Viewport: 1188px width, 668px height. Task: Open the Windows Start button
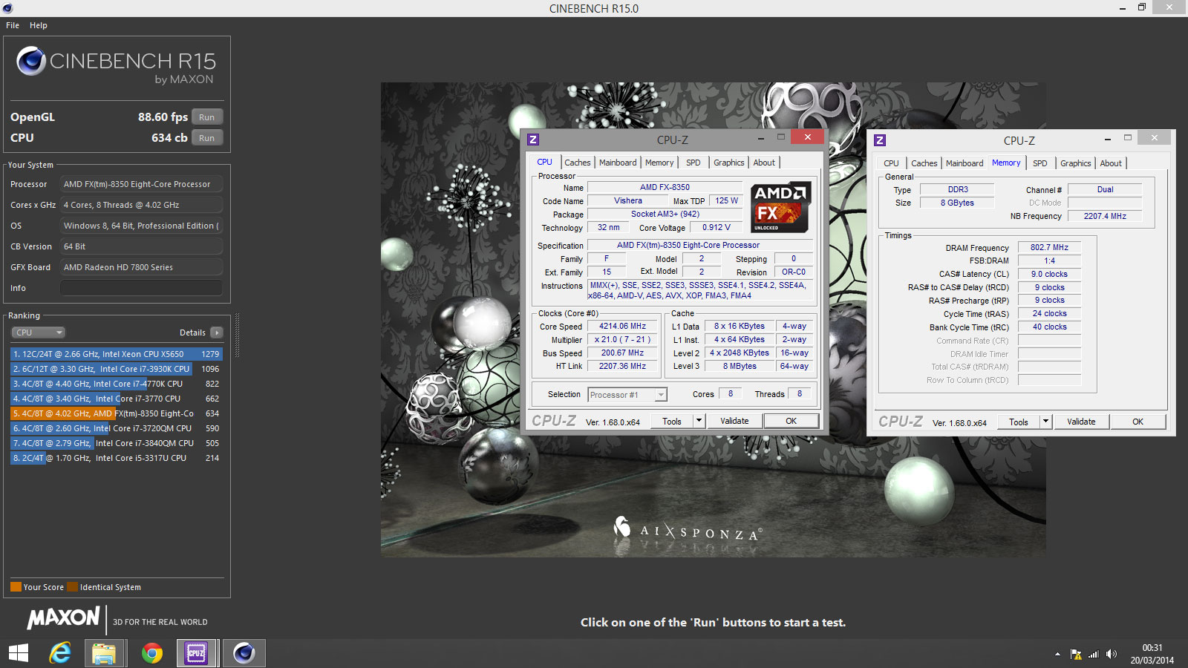click(19, 653)
